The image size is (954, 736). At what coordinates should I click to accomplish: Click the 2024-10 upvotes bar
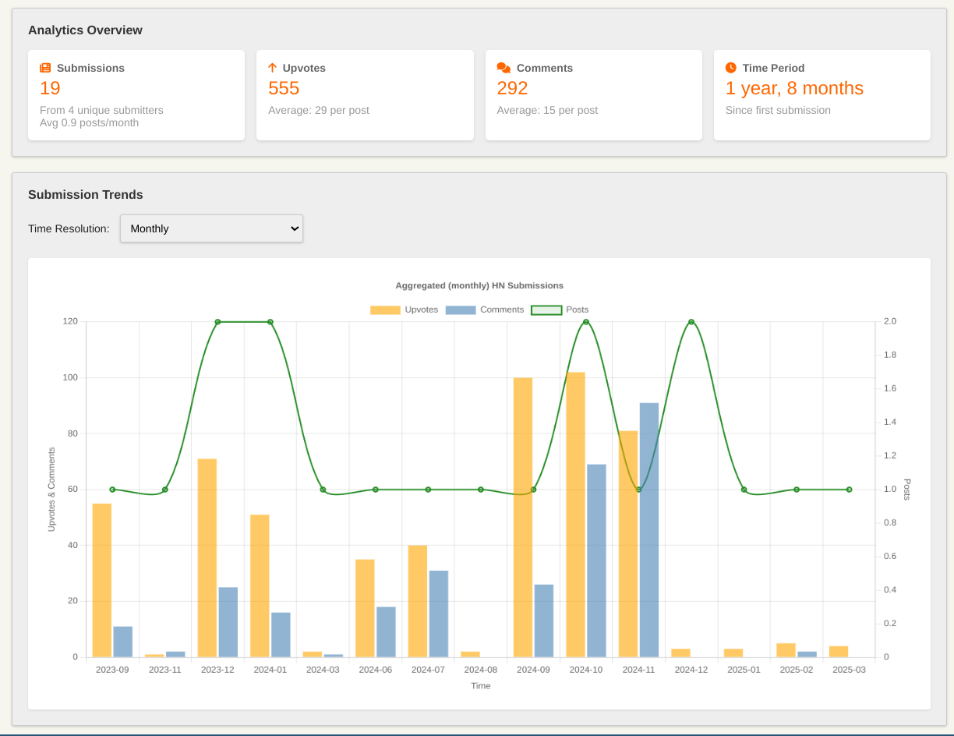pyautogui.click(x=575, y=515)
